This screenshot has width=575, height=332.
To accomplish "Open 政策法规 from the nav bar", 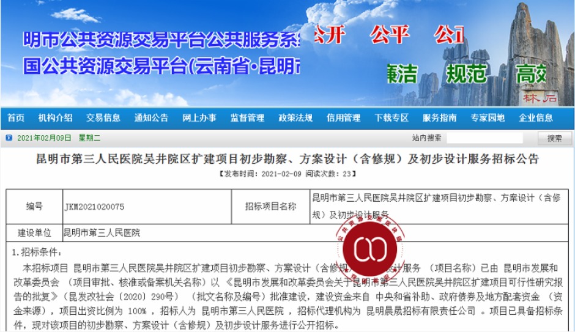I will click(x=295, y=118).
